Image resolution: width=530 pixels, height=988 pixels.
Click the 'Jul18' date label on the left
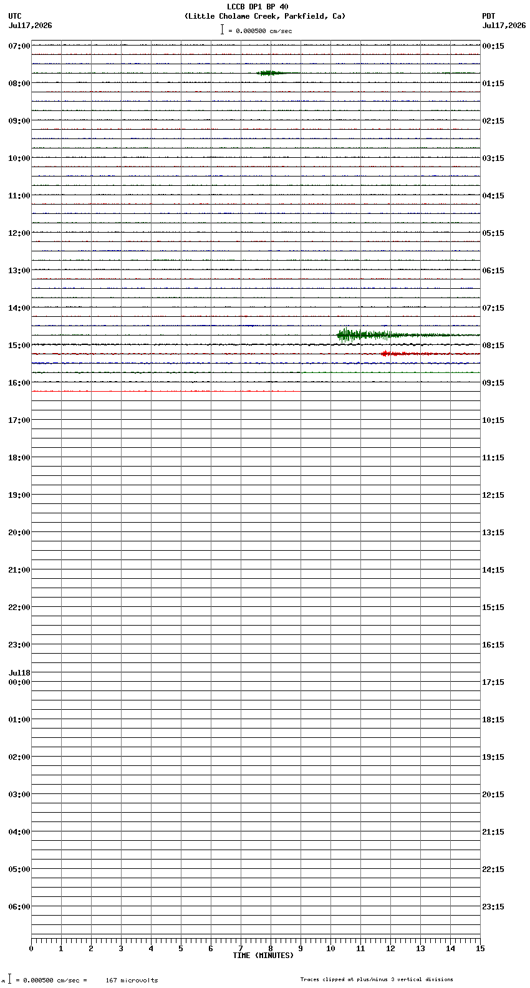pyautogui.click(x=19, y=673)
